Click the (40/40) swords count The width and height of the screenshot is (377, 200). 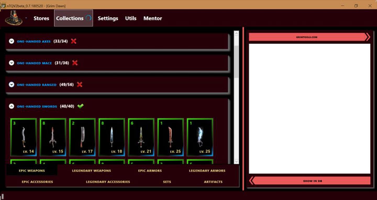tap(67, 106)
